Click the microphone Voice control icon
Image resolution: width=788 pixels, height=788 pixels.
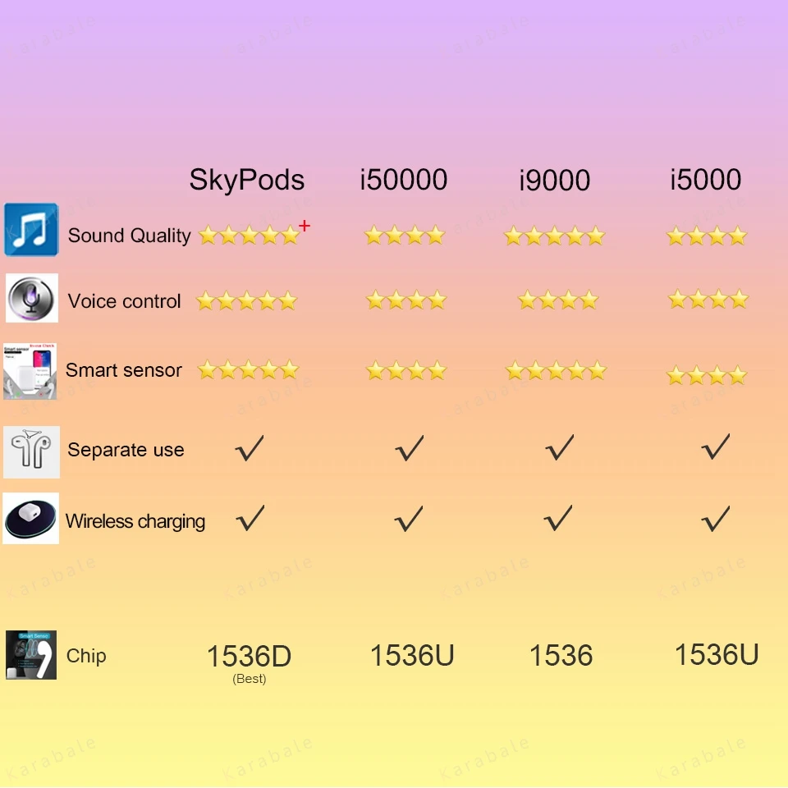tap(32, 298)
